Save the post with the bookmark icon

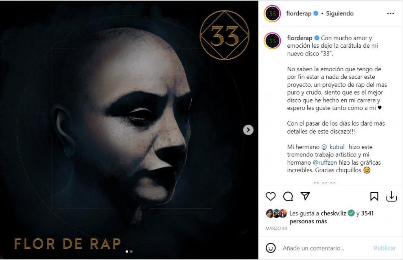(374, 196)
